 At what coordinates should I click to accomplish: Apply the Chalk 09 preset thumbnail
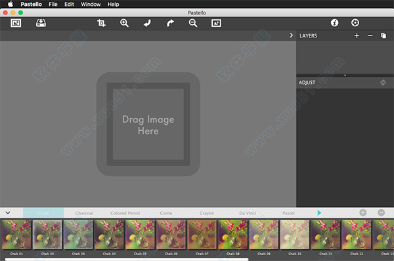point(264,235)
